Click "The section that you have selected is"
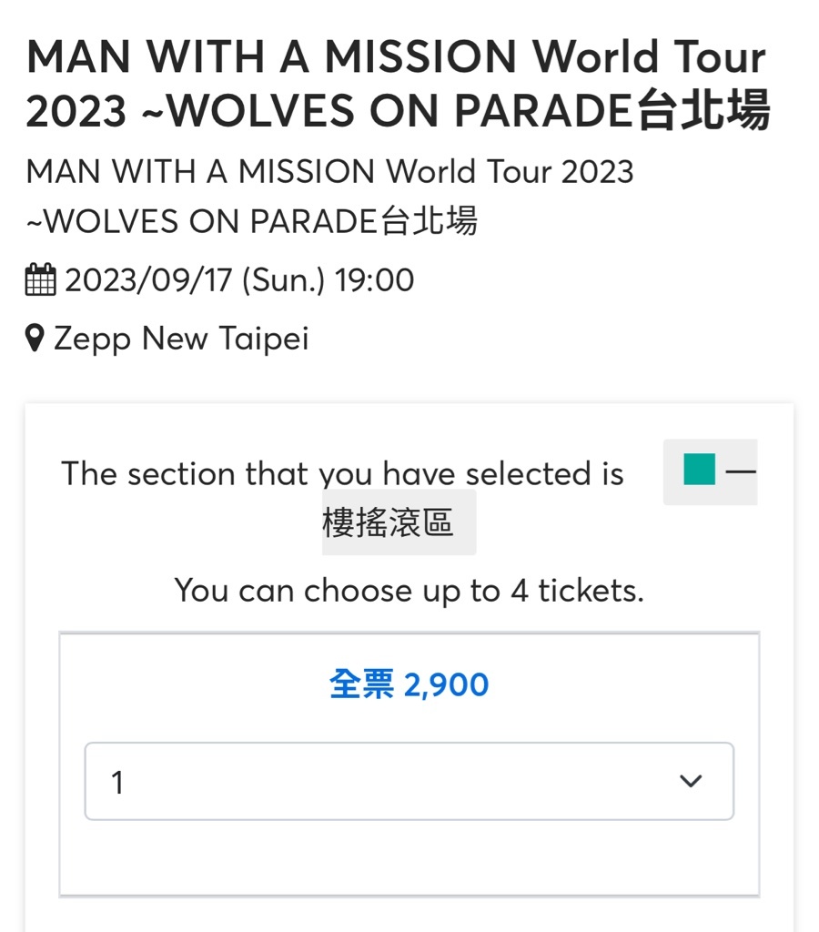 (x=342, y=474)
